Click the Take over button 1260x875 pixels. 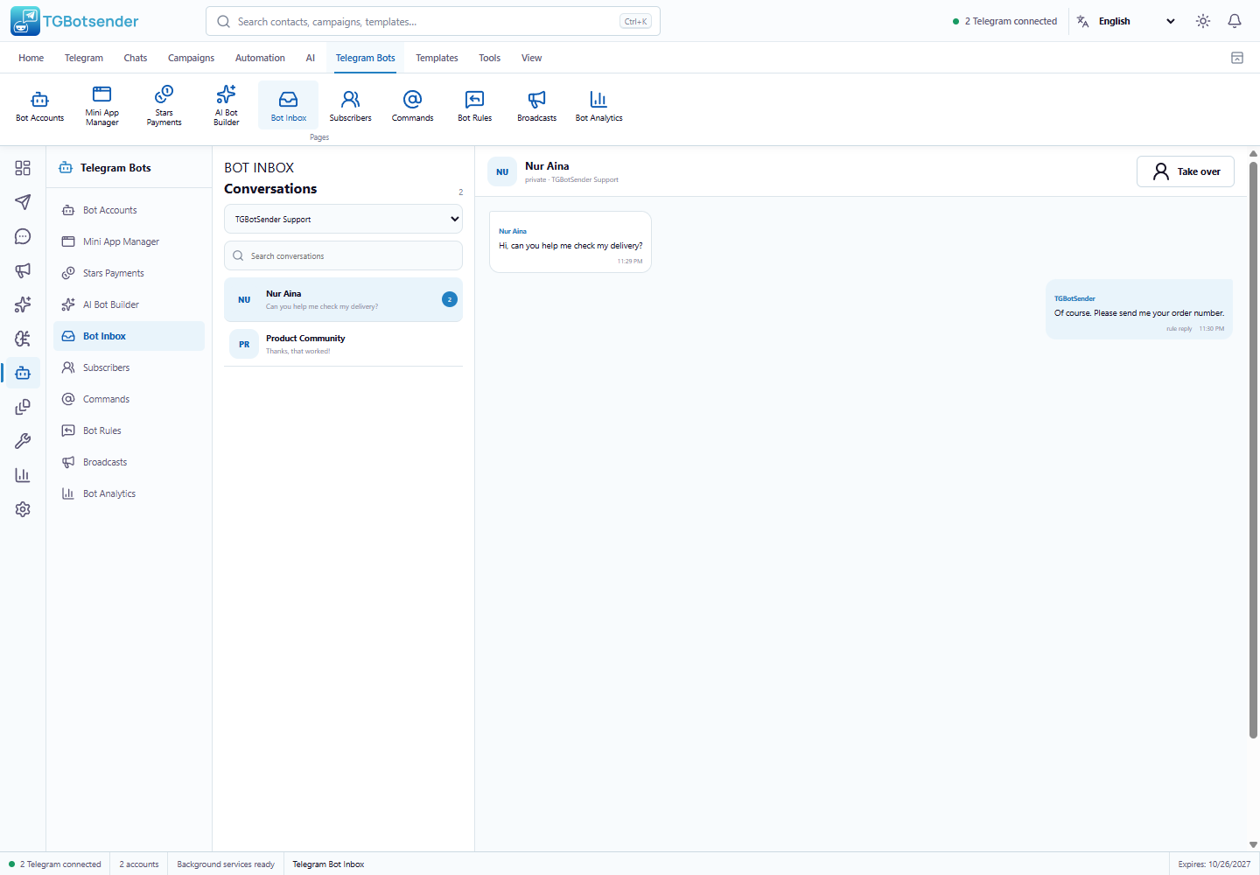click(x=1186, y=171)
